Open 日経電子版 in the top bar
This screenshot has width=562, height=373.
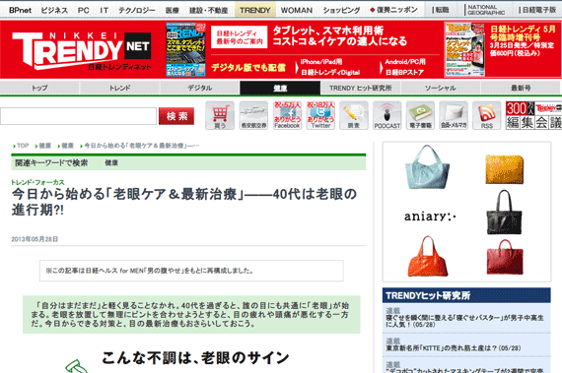[x=537, y=10]
